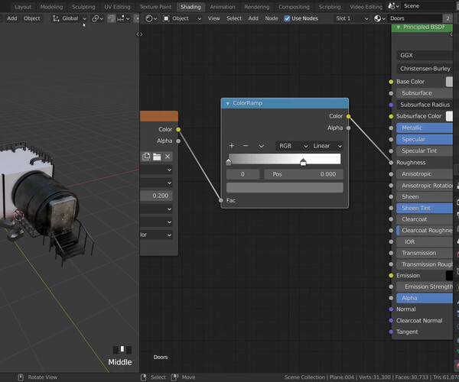Toggle the snapping magnet icon
459x382 pixels.
[x=111, y=18]
